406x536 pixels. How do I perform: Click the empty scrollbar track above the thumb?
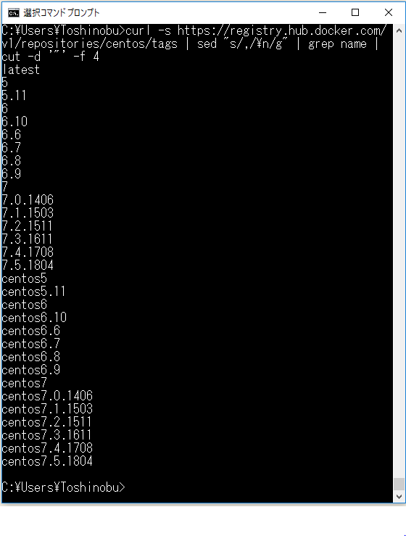point(399,256)
